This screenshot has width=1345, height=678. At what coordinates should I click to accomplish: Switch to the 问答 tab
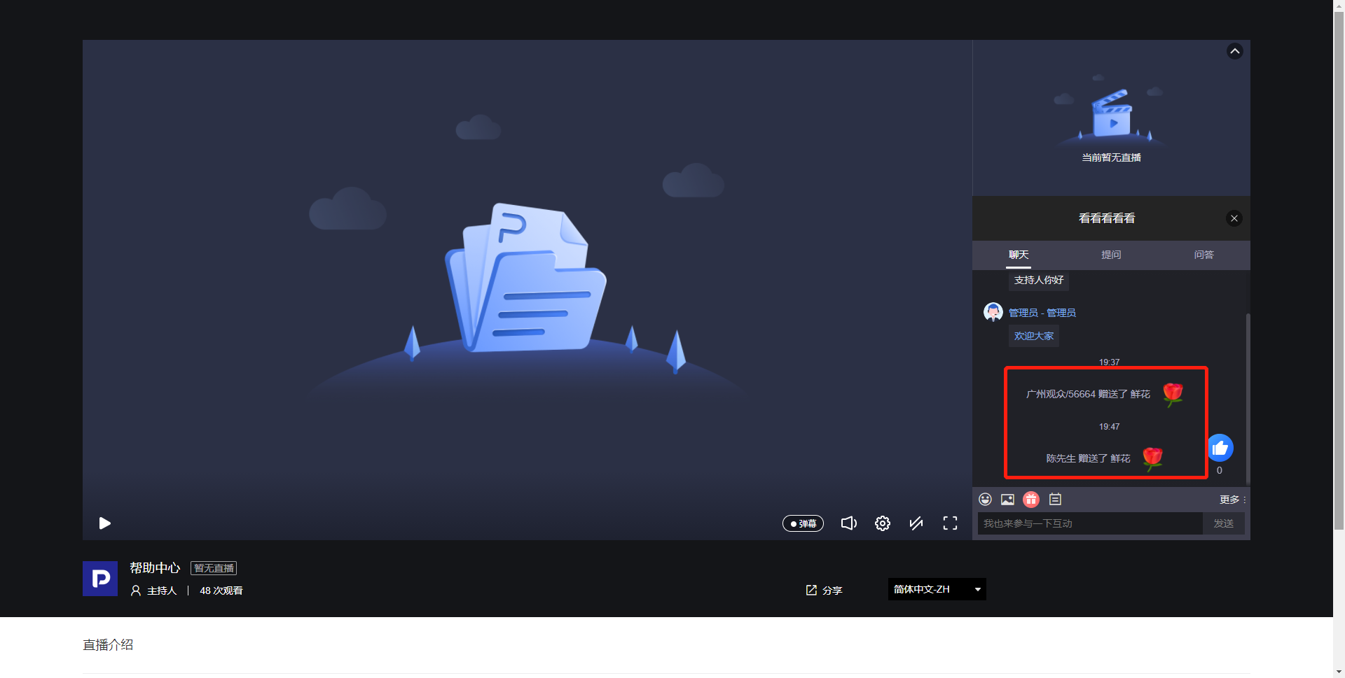tap(1204, 255)
